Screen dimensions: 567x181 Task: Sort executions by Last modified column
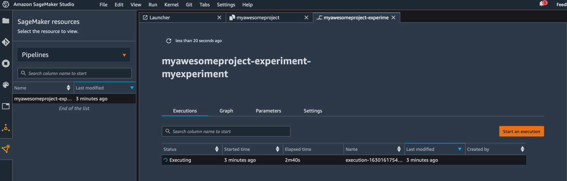(460, 149)
